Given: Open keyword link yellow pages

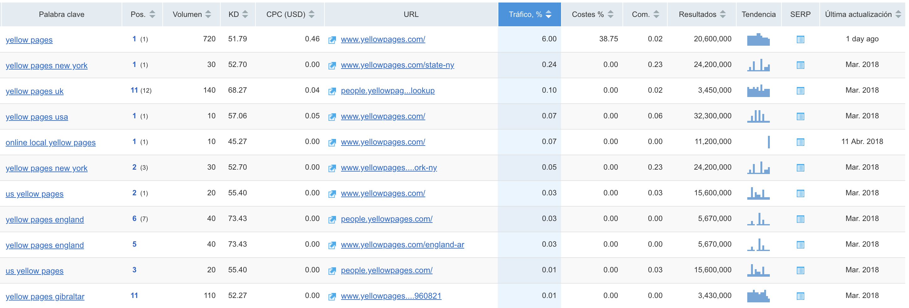Looking at the screenshot, I should pos(29,40).
